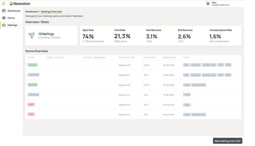Click the Neoletter logo icon

(x=11, y=4)
